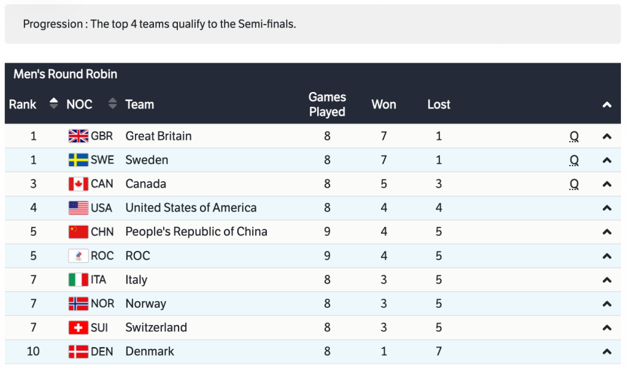Screen dimensions: 627x368
Task: Click the Men's Round Robin heading
Action: point(66,74)
